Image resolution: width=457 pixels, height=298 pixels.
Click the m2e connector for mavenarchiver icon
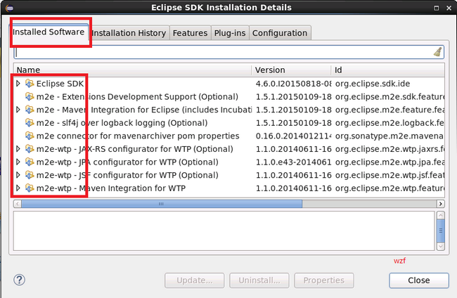[30, 136]
